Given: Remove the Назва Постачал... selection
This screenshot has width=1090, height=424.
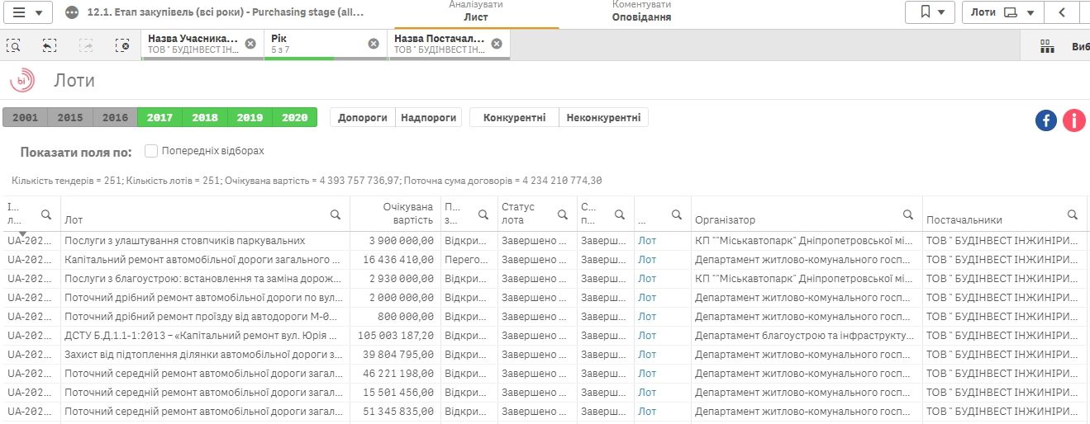Looking at the screenshot, I should coord(496,44).
